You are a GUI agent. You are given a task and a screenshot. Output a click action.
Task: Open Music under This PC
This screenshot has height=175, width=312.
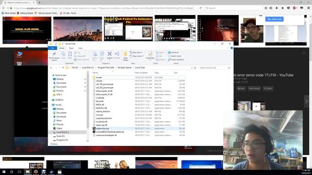59,121
